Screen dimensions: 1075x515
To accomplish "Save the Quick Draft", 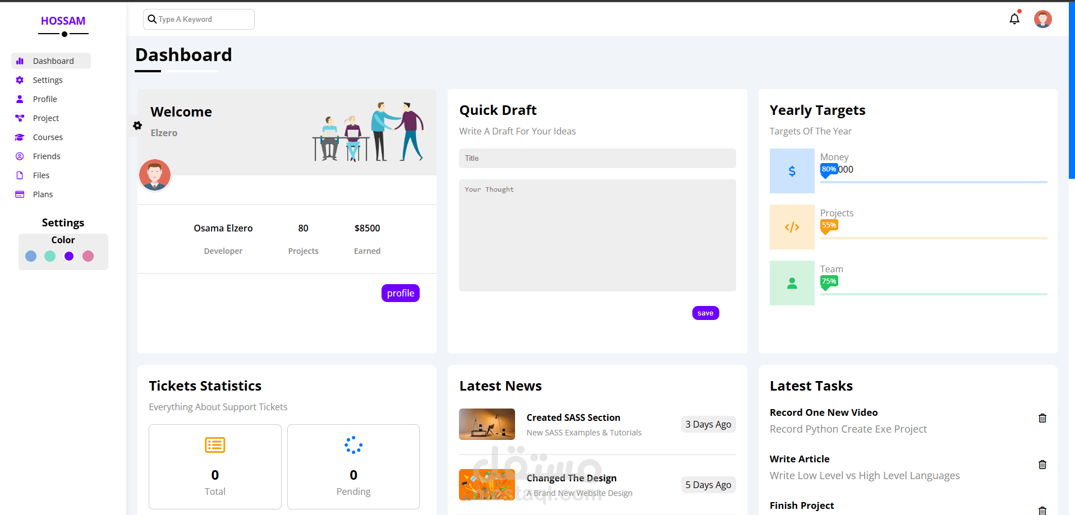I will tap(705, 313).
